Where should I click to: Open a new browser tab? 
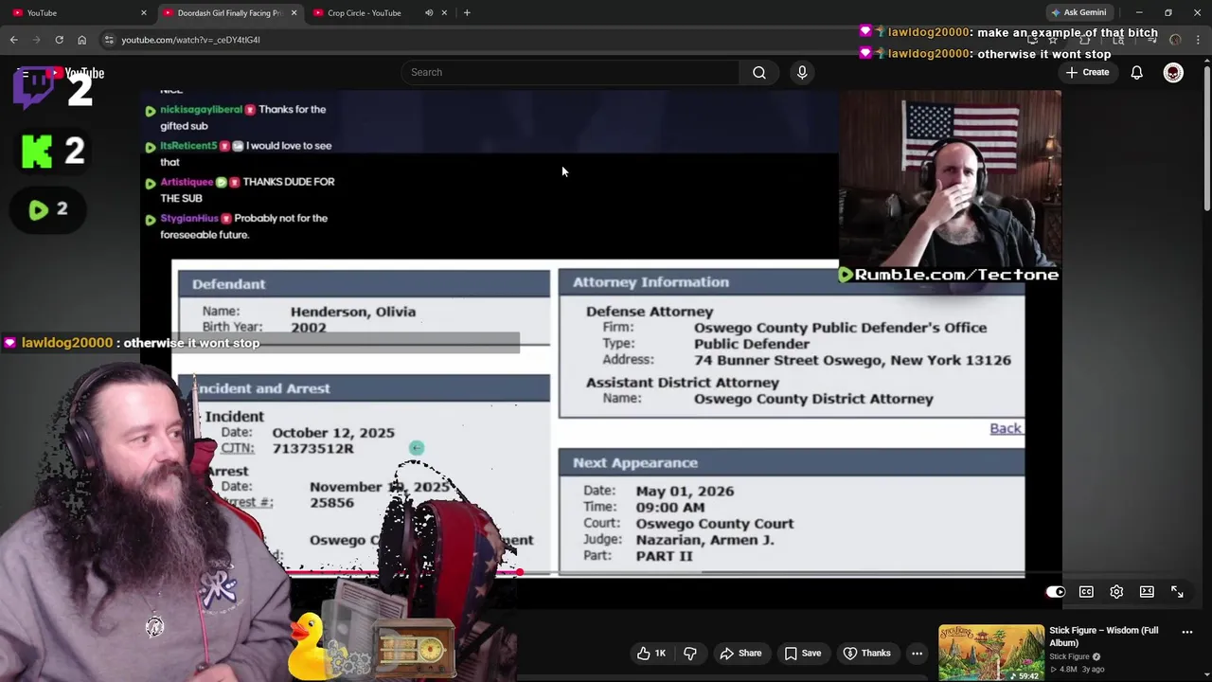[467, 12]
